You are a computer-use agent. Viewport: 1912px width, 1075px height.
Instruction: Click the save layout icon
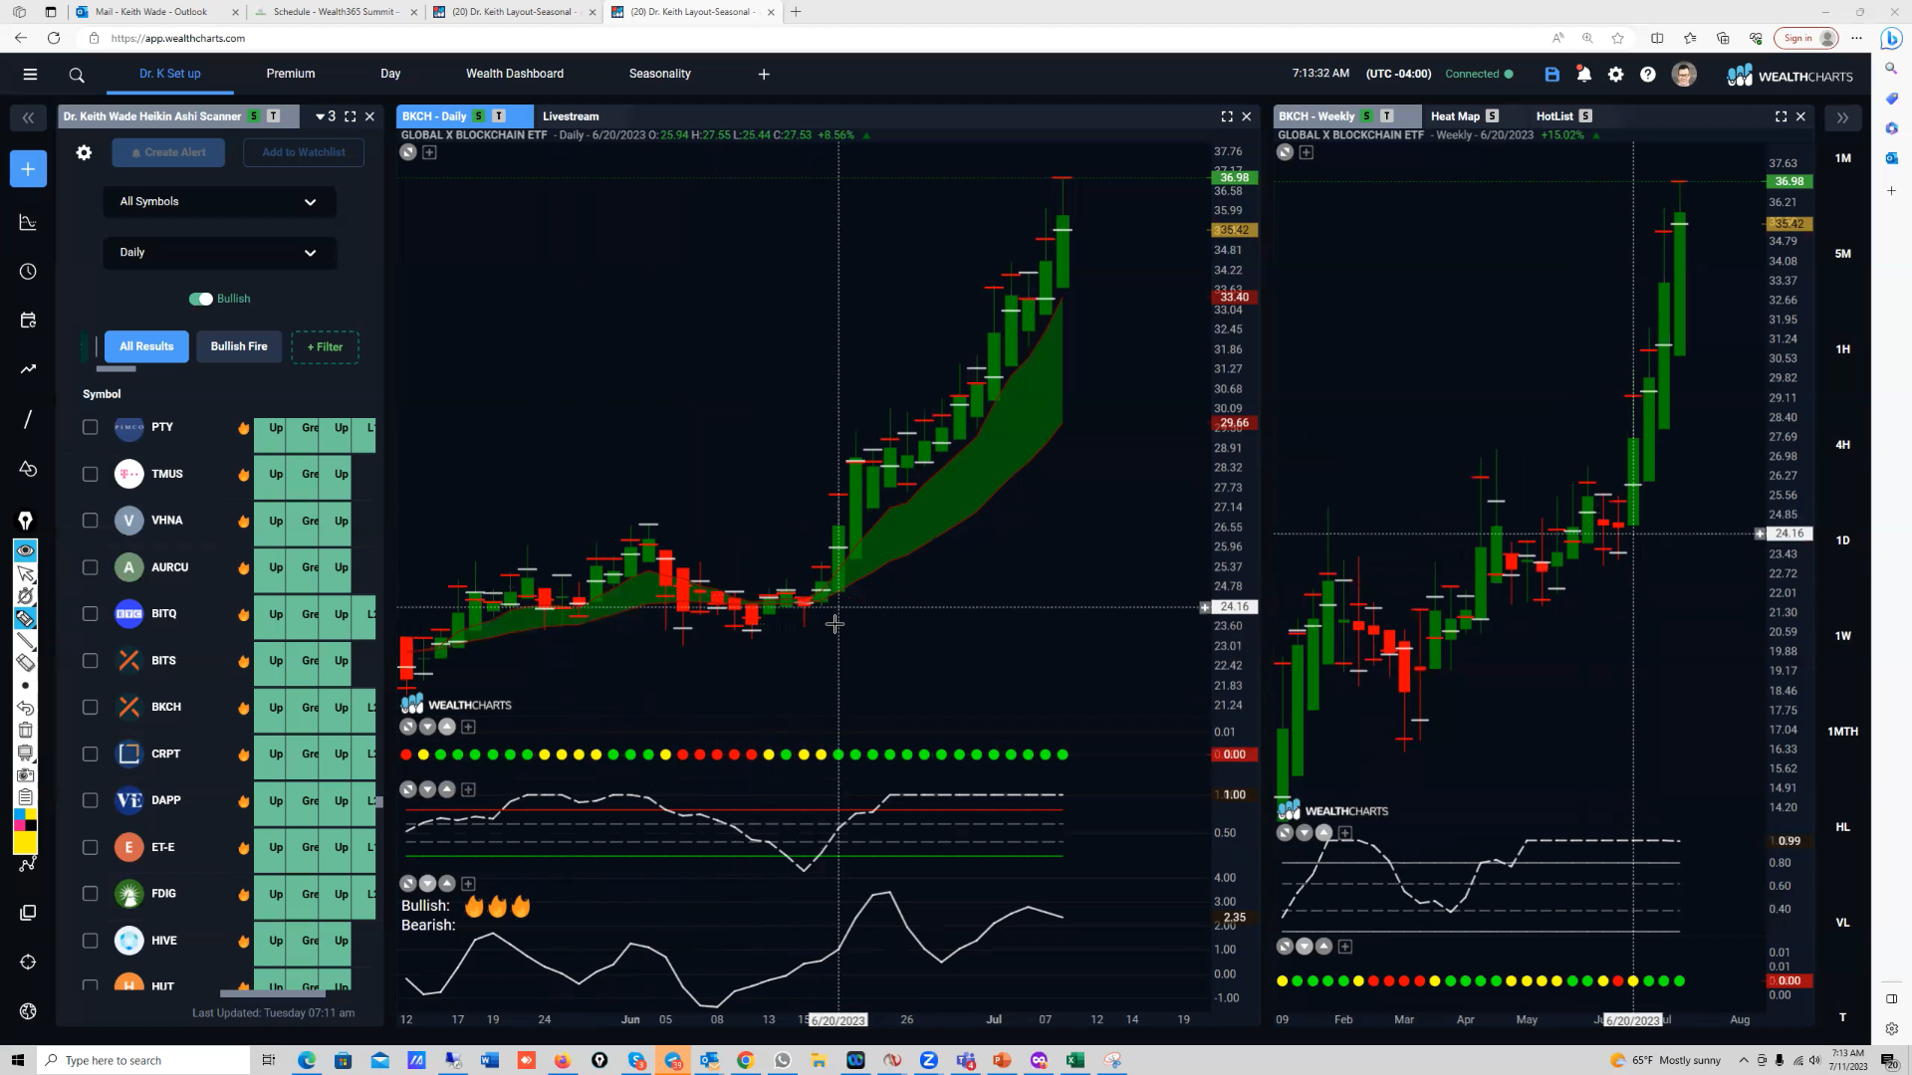pos(1552,75)
